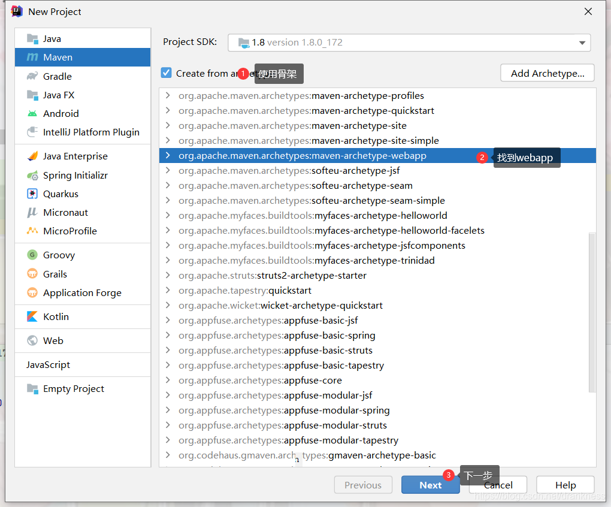
Task: Select maven-archetype-site row
Action: point(377,125)
